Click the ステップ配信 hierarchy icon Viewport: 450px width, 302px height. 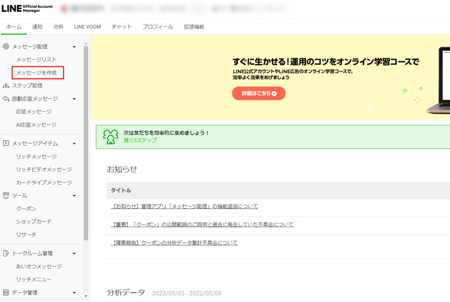click(6, 85)
